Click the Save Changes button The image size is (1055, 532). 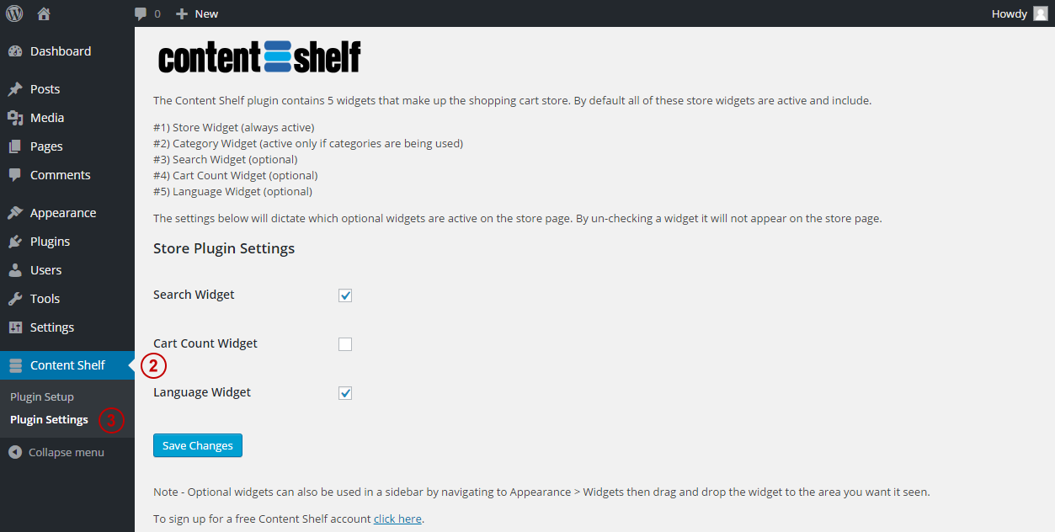pyautogui.click(x=198, y=445)
